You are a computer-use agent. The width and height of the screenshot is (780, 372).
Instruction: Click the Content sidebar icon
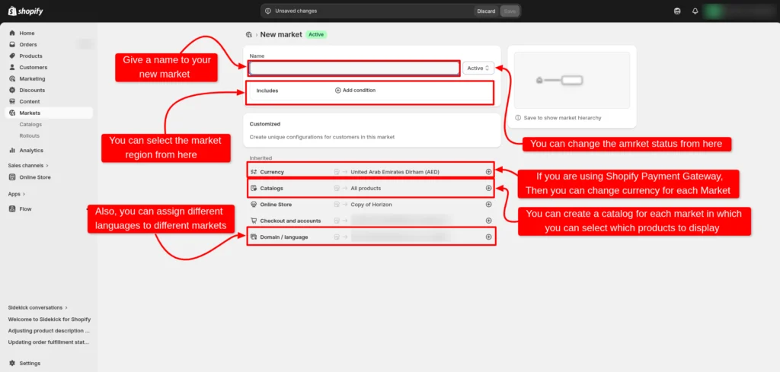12,101
